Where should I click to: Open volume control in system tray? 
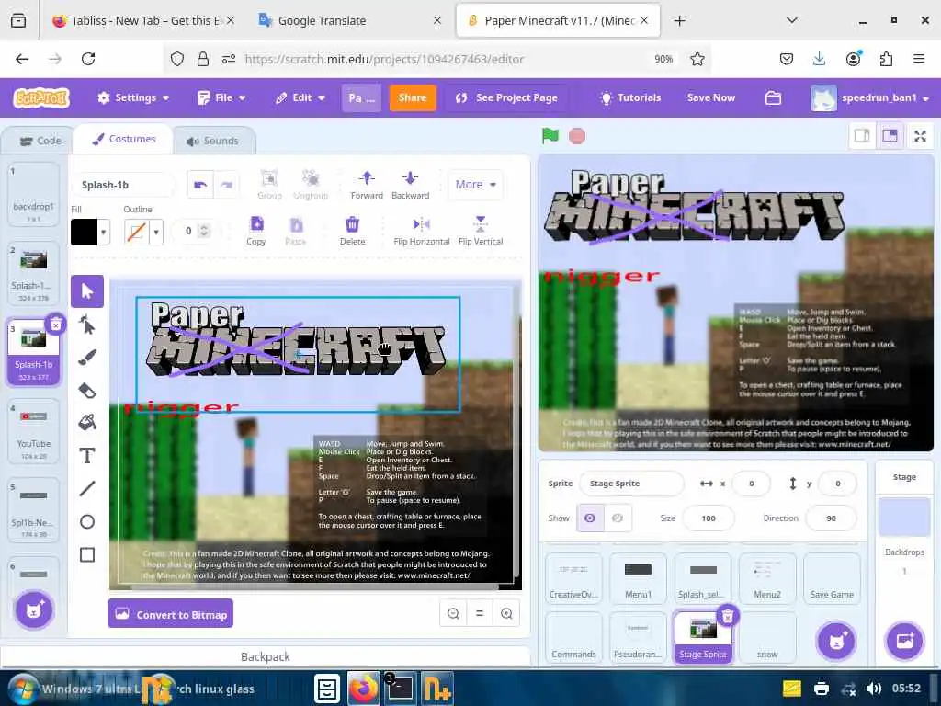point(874,689)
